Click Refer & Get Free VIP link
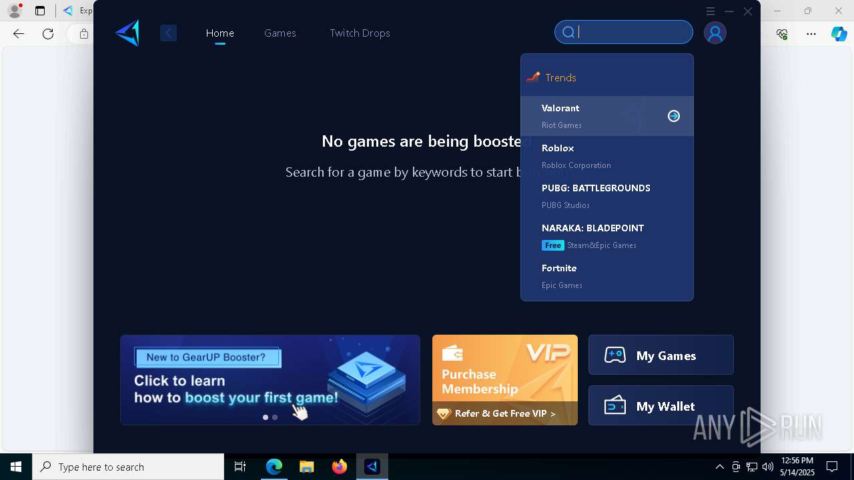Screen dimensions: 854x480 [505, 414]
